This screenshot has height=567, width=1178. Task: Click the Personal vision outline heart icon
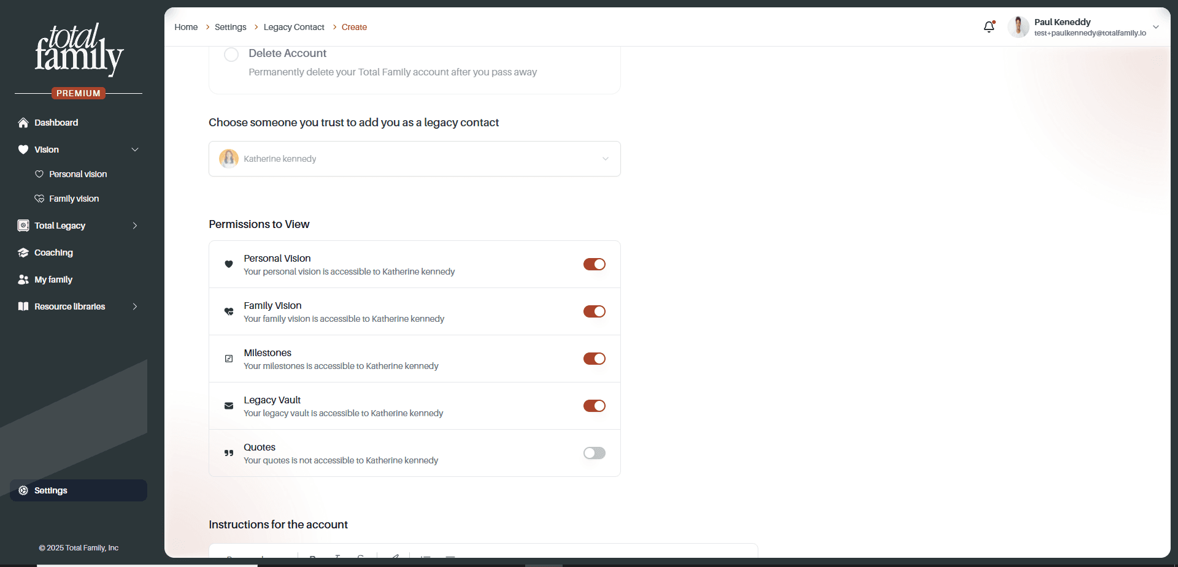point(39,174)
